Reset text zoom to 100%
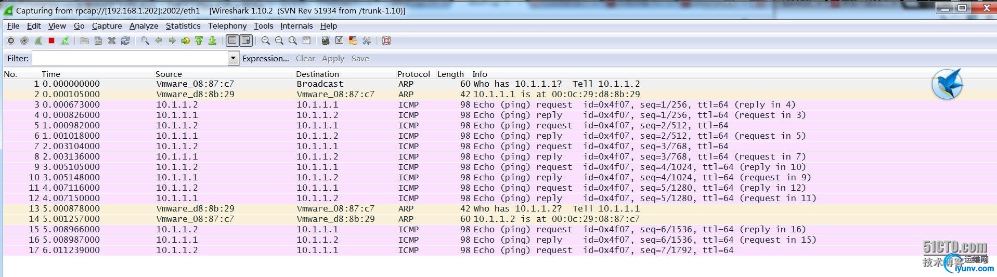 tap(292, 41)
